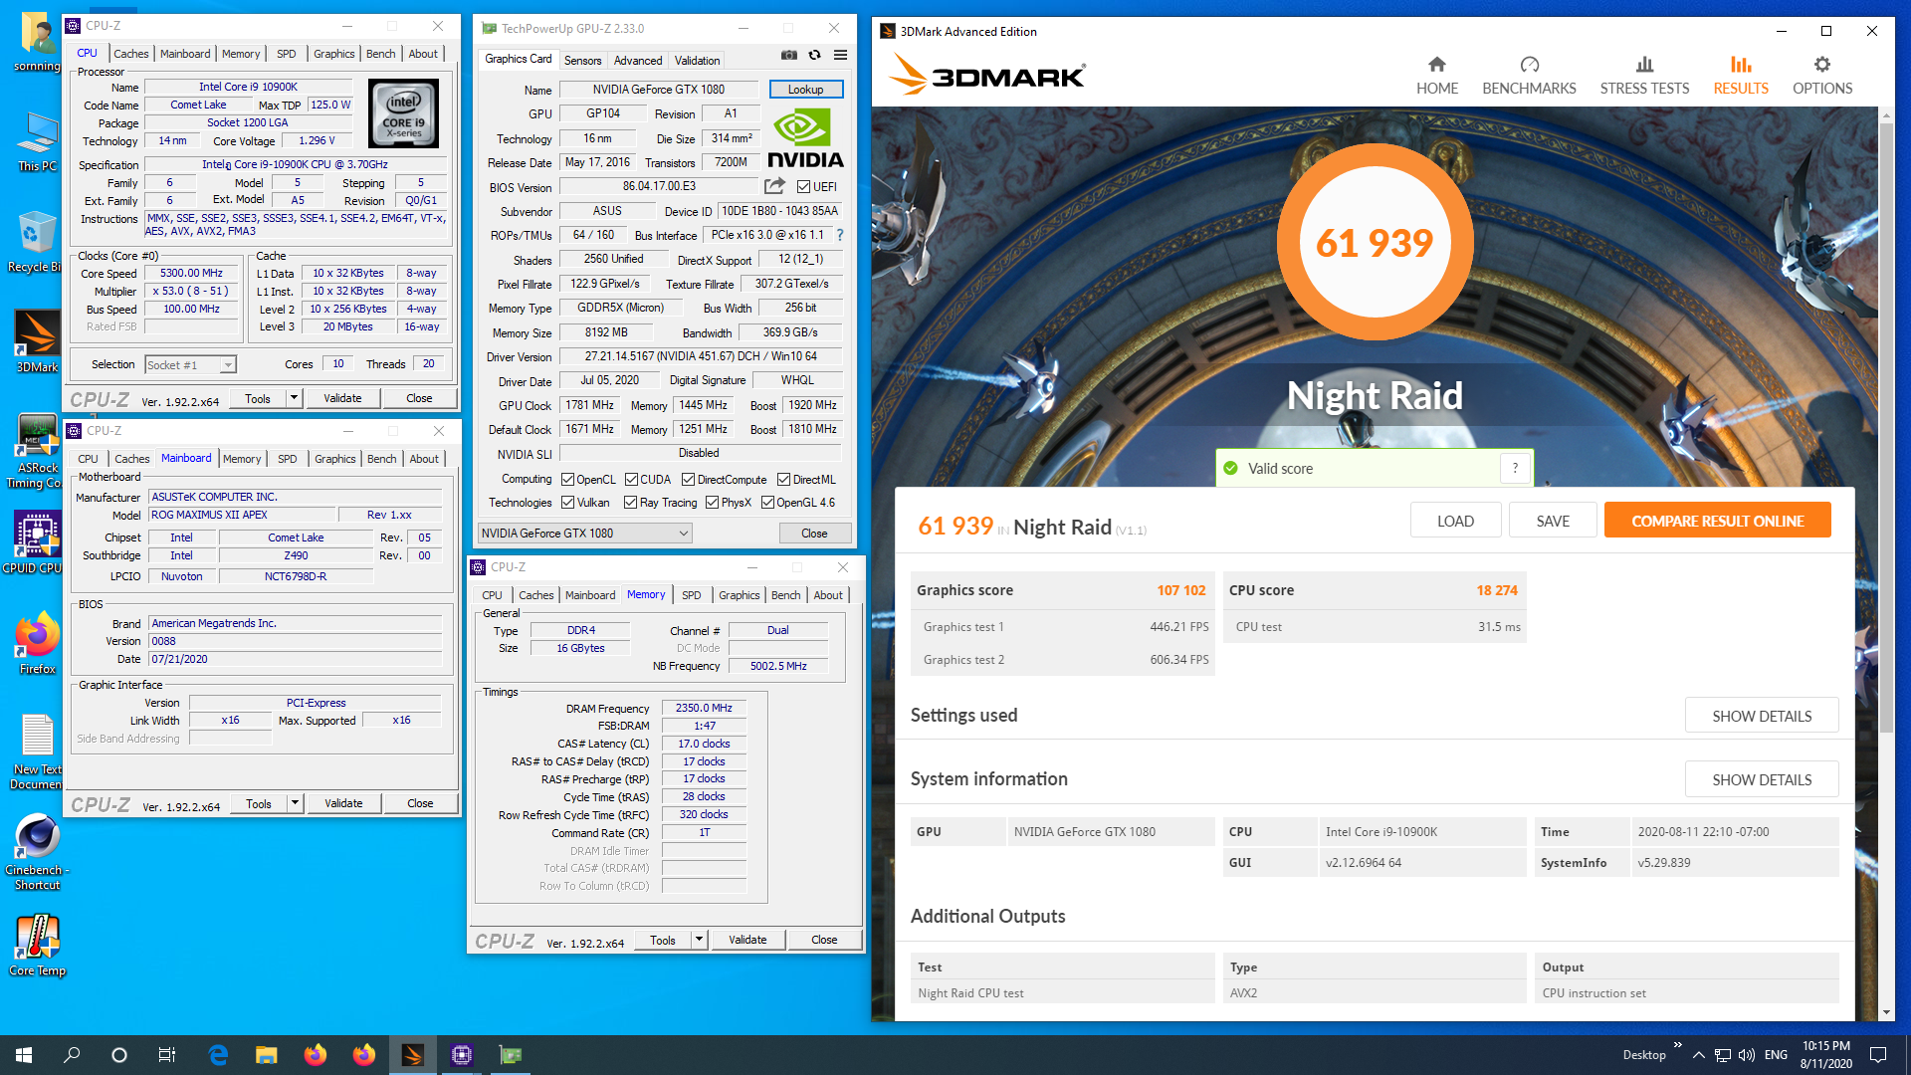Viewport: 1911px width, 1075px height.
Task: Open Windows Start menu
Action: 24,1055
